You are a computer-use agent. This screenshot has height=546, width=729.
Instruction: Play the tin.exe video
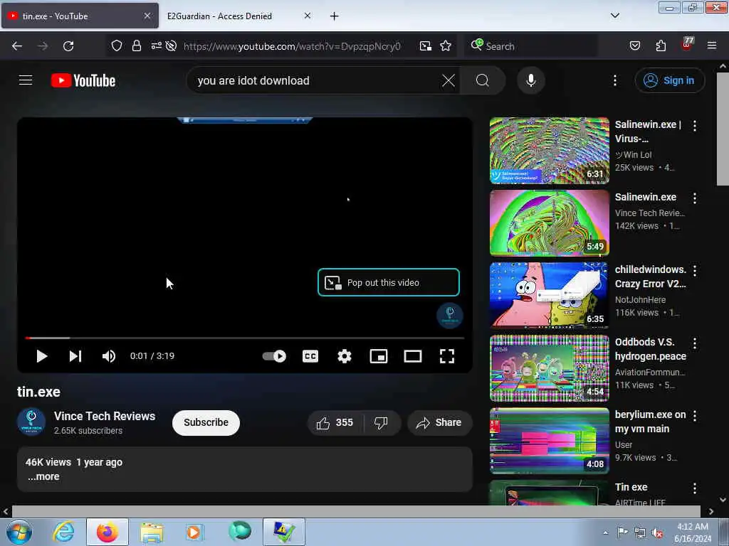tap(42, 356)
